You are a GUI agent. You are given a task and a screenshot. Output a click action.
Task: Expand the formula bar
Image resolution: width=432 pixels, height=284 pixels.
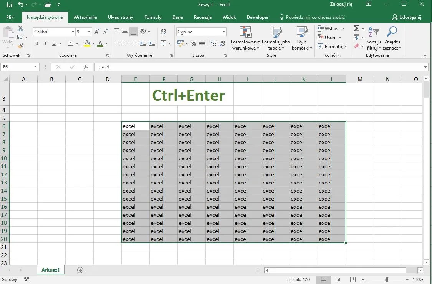pyautogui.click(x=425, y=67)
